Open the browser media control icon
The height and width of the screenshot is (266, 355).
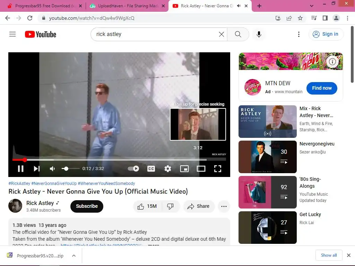(x=314, y=18)
